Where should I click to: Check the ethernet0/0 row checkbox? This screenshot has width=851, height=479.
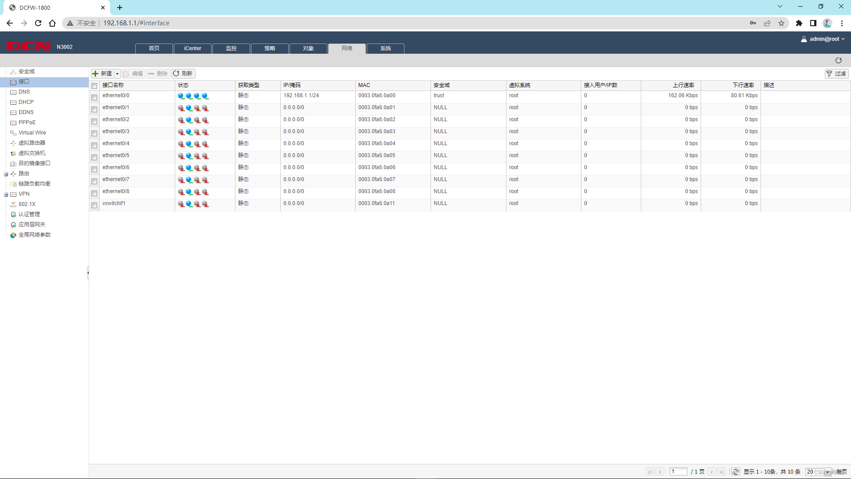tap(94, 97)
